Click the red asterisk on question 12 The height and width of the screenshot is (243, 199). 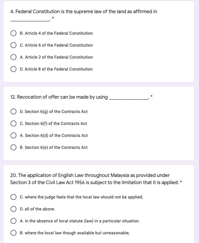151,96
